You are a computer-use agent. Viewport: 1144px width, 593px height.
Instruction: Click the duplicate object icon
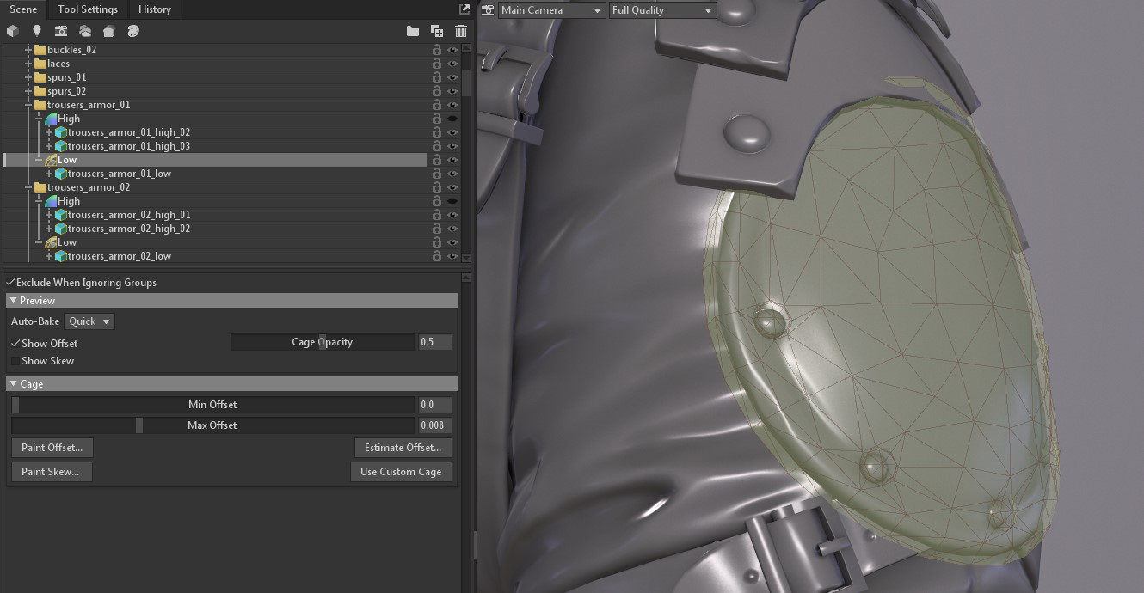437,31
